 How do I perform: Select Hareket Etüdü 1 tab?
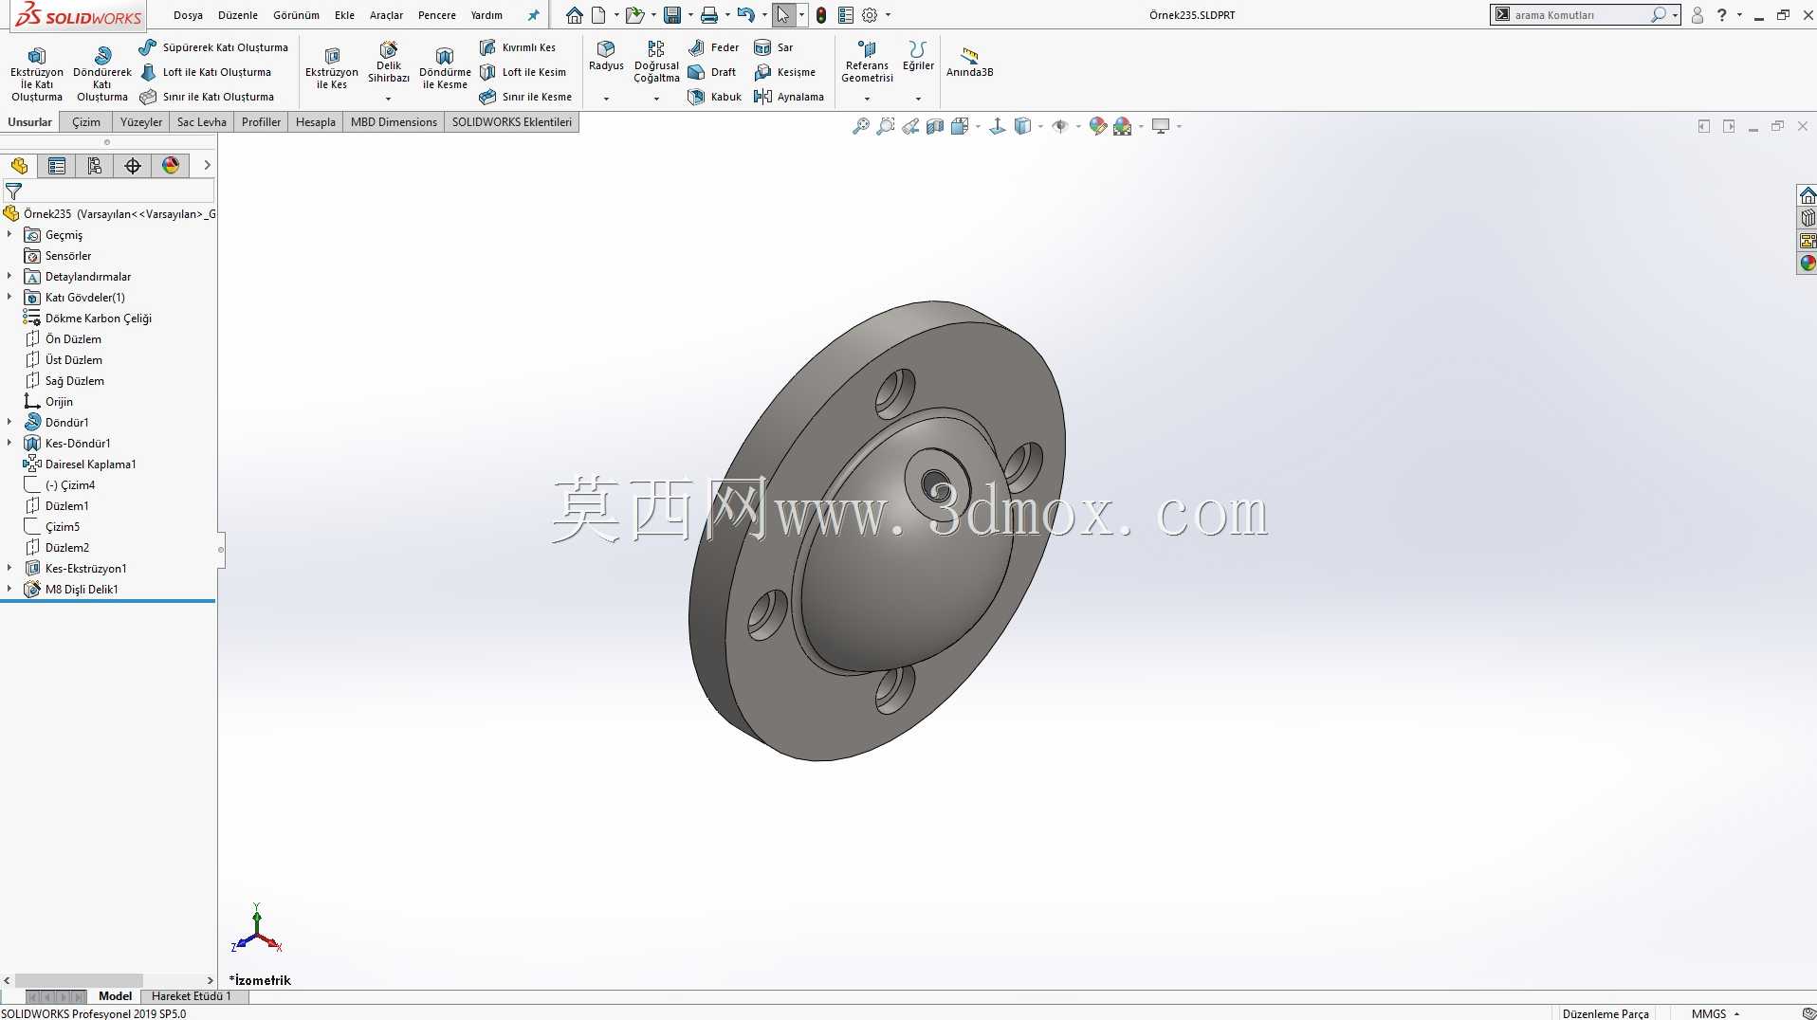point(191,996)
